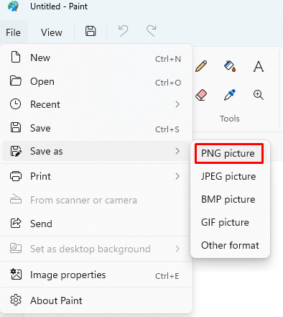The height and width of the screenshot is (317, 283).
Task: Expand the Save as submenu chevron
Action: [177, 151]
